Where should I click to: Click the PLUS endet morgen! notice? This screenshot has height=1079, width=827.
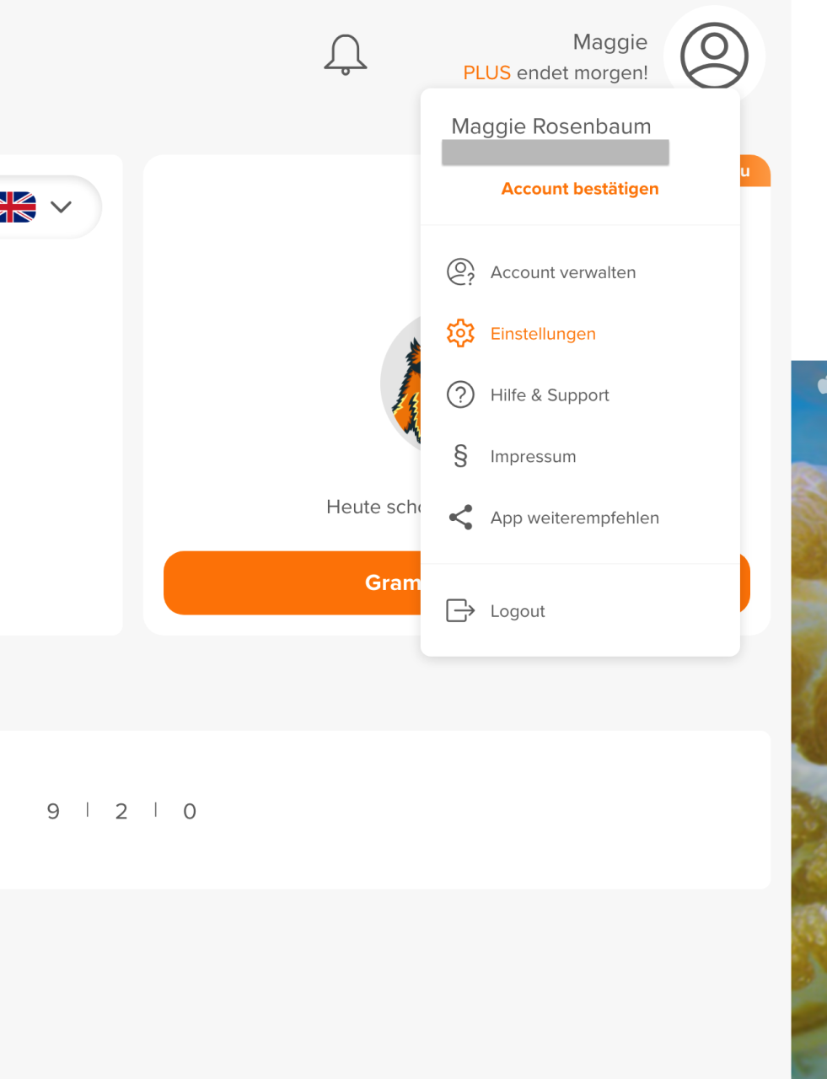556,73
